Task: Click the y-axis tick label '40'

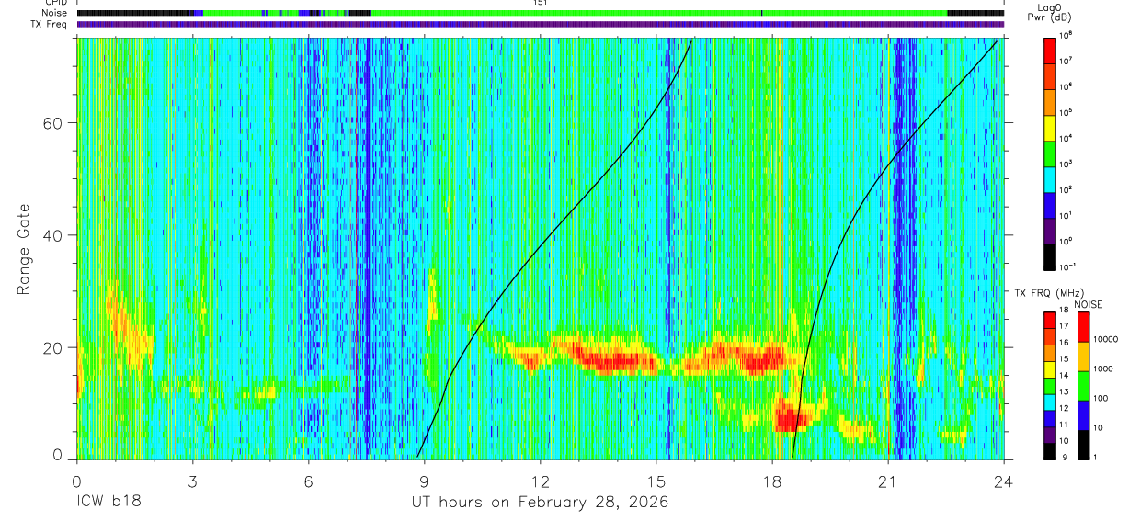Action: tap(52, 235)
